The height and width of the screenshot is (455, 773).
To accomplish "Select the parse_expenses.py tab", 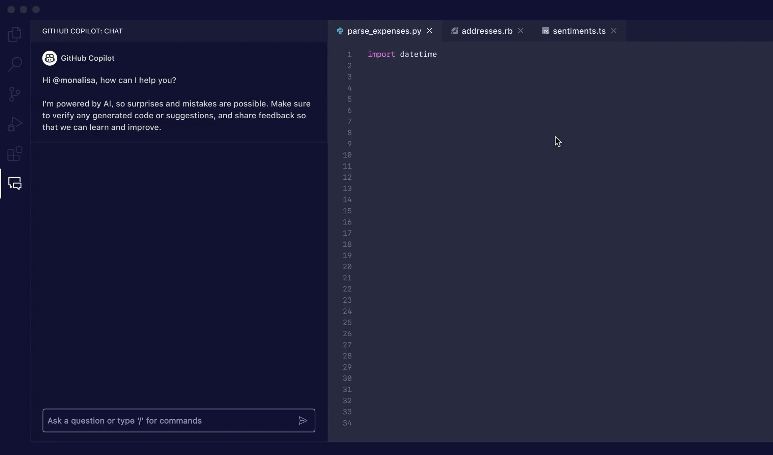I will pos(384,31).
